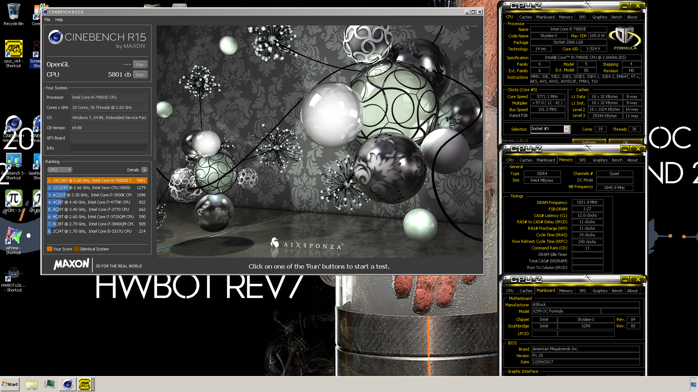
Task: Click the NB Frequency value 3845.9 MHz
Action: coord(614,188)
